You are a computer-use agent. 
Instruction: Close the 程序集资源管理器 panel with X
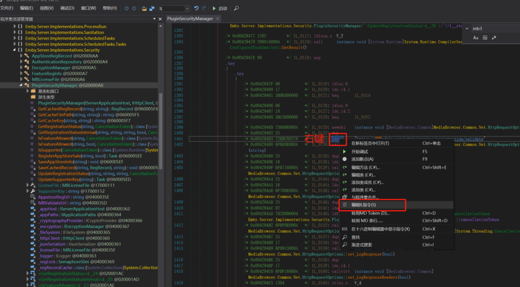[x=160, y=19]
